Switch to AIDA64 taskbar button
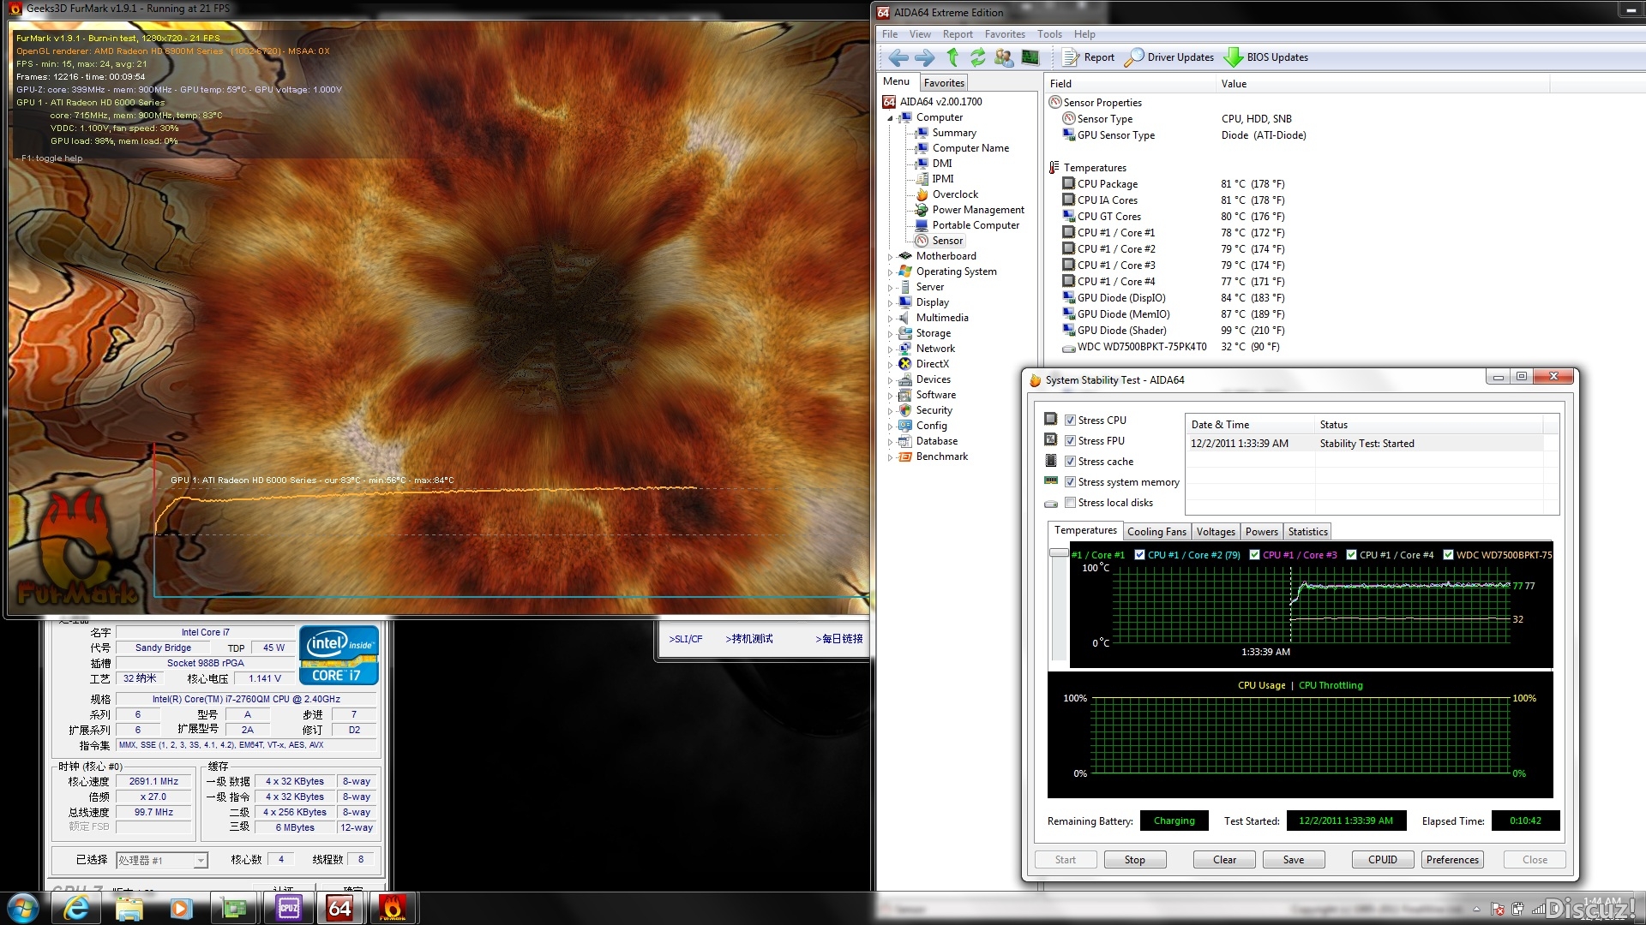Screen dimensions: 1646x925 (x=340, y=908)
